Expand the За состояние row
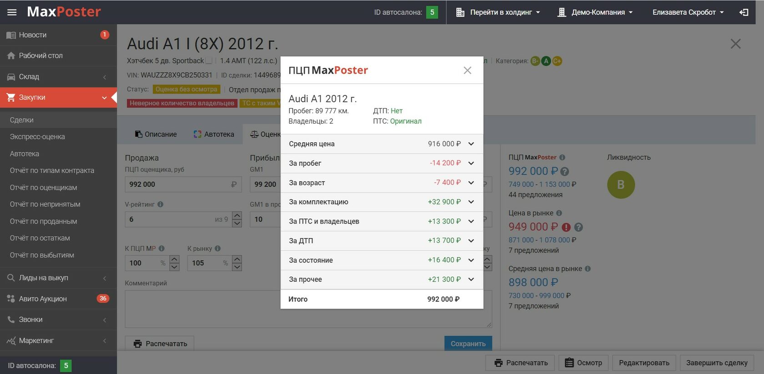764x374 pixels. [x=471, y=260]
